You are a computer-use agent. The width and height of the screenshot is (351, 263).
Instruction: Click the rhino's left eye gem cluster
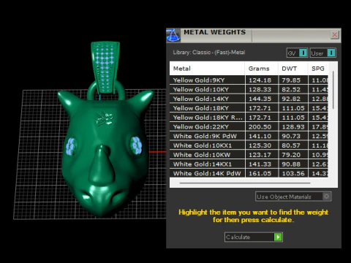(x=71, y=146)
